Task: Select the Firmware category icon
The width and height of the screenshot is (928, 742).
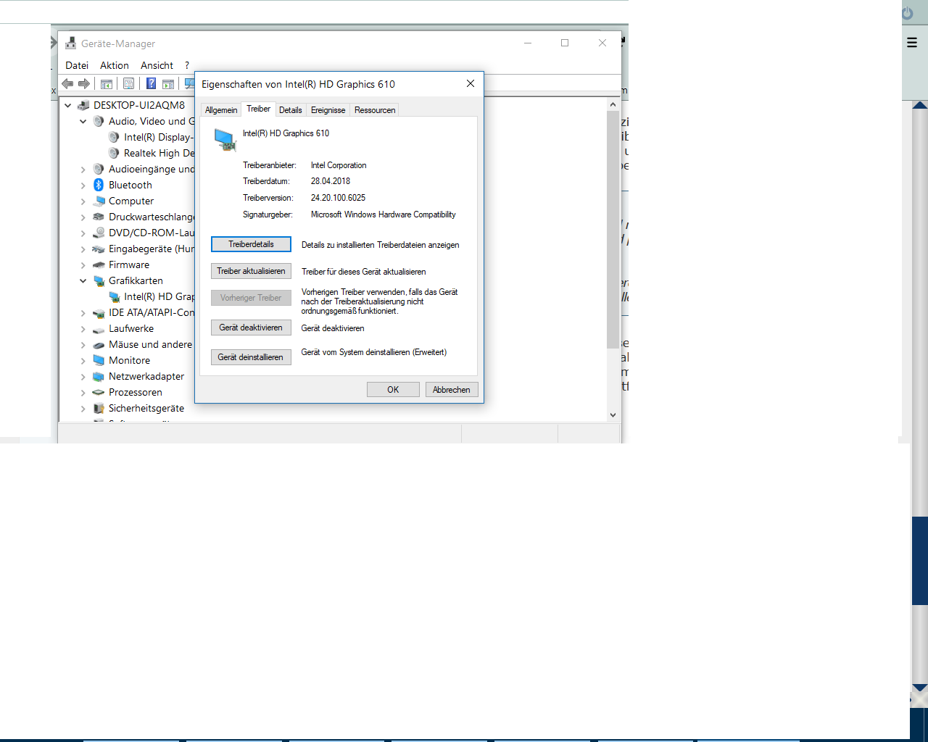Action: click(99, 264)
